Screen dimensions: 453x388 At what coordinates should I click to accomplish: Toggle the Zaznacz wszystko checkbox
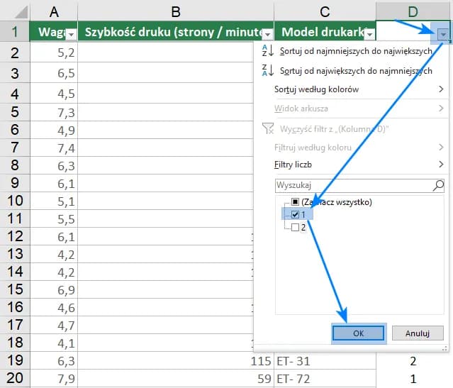pyautogui.click(x=295, y=202)
